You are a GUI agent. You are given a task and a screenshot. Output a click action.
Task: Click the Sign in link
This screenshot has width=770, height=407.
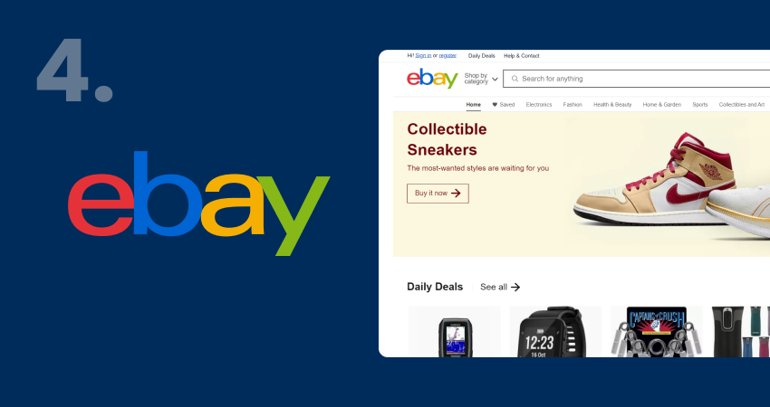423,56
